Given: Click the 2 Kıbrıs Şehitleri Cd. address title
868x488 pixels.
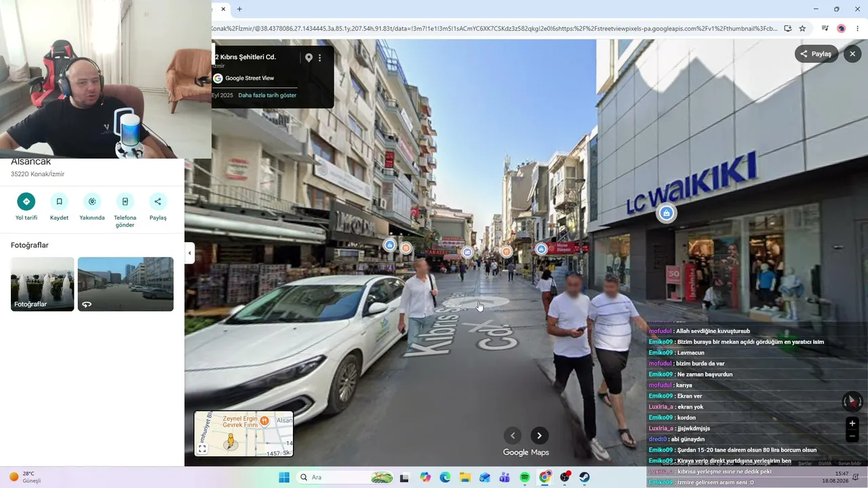Looking at the screenshot, I should click(245, 58).
